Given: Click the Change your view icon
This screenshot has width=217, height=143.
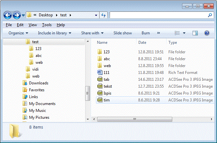Looking at the screenshot, I should point(177,33).
